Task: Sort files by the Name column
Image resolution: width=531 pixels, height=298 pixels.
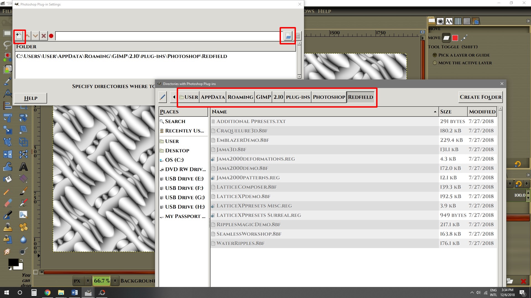Action: coord(324,112)
